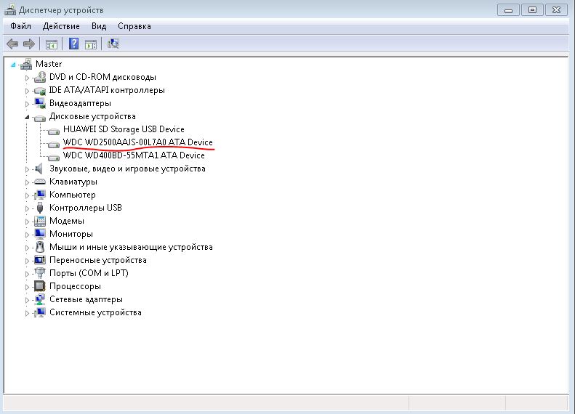Expand the Клавиатуры node

point(27,182)
